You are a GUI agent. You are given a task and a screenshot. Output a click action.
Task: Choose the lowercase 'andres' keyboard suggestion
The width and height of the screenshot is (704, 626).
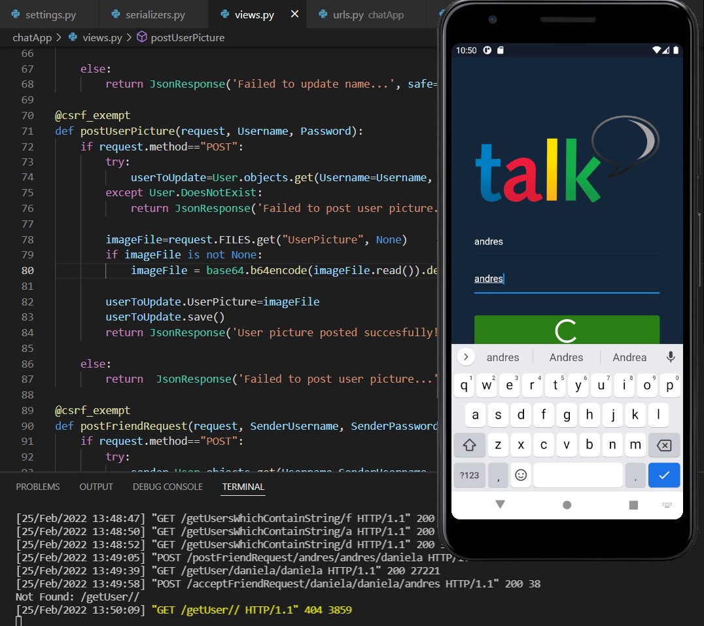click(502, 358)
